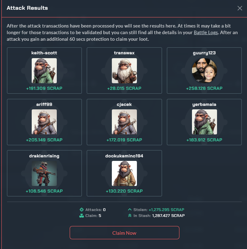Viewport: 247px width, 249px height.
Task: Select yerbamala's ape avatar
Action: [204, 122]
